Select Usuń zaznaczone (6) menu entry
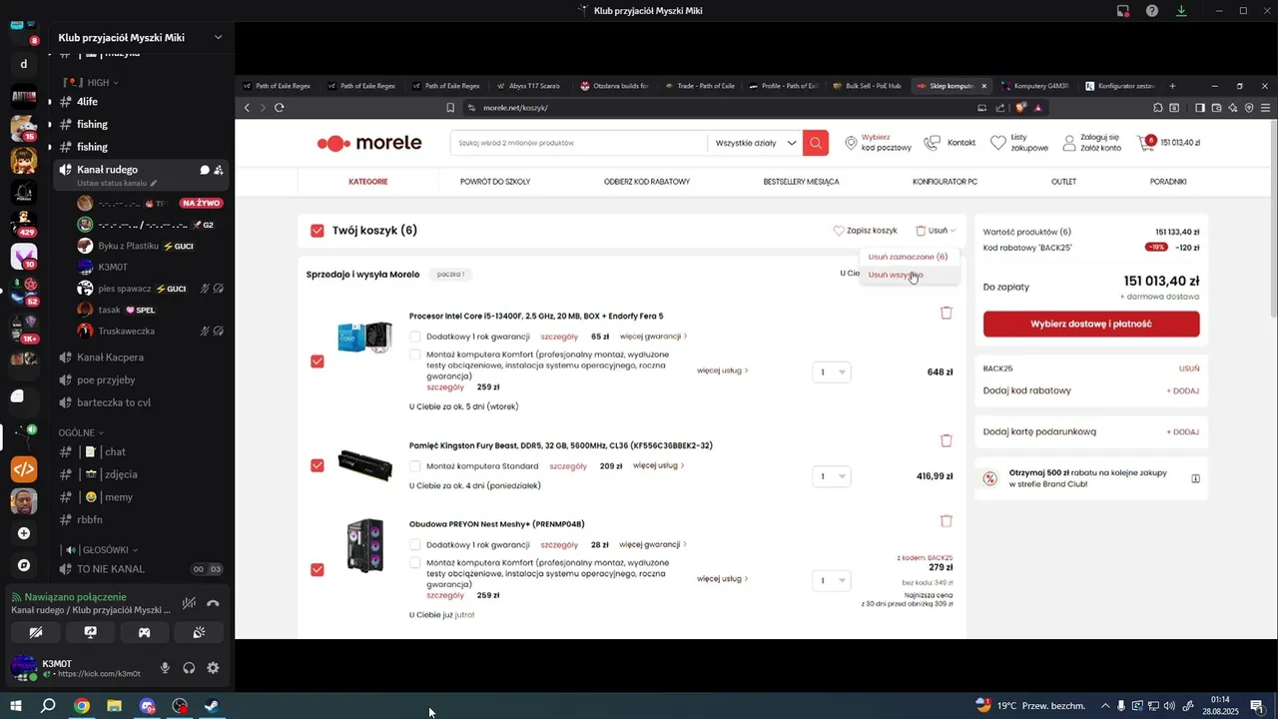 tap(908, 257)
